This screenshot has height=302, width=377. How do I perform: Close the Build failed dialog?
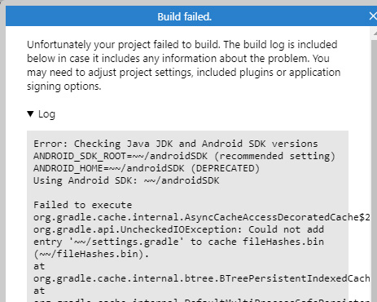[373, 16]
